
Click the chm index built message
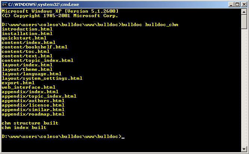point(24,128)
